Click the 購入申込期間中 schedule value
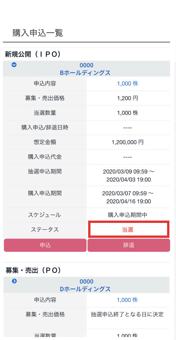Viewport: 176px width, 340px height. [128, 215]
